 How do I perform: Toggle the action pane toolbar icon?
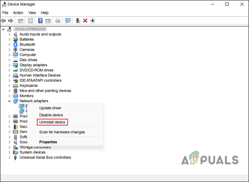(x=48, y=21)
